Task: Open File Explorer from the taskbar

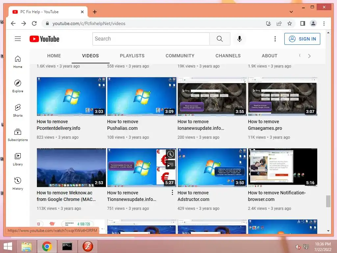Action: tap(27, 246)
